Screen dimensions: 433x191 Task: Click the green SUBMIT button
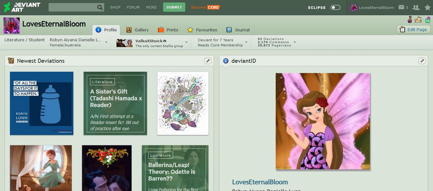coord(174,8)
